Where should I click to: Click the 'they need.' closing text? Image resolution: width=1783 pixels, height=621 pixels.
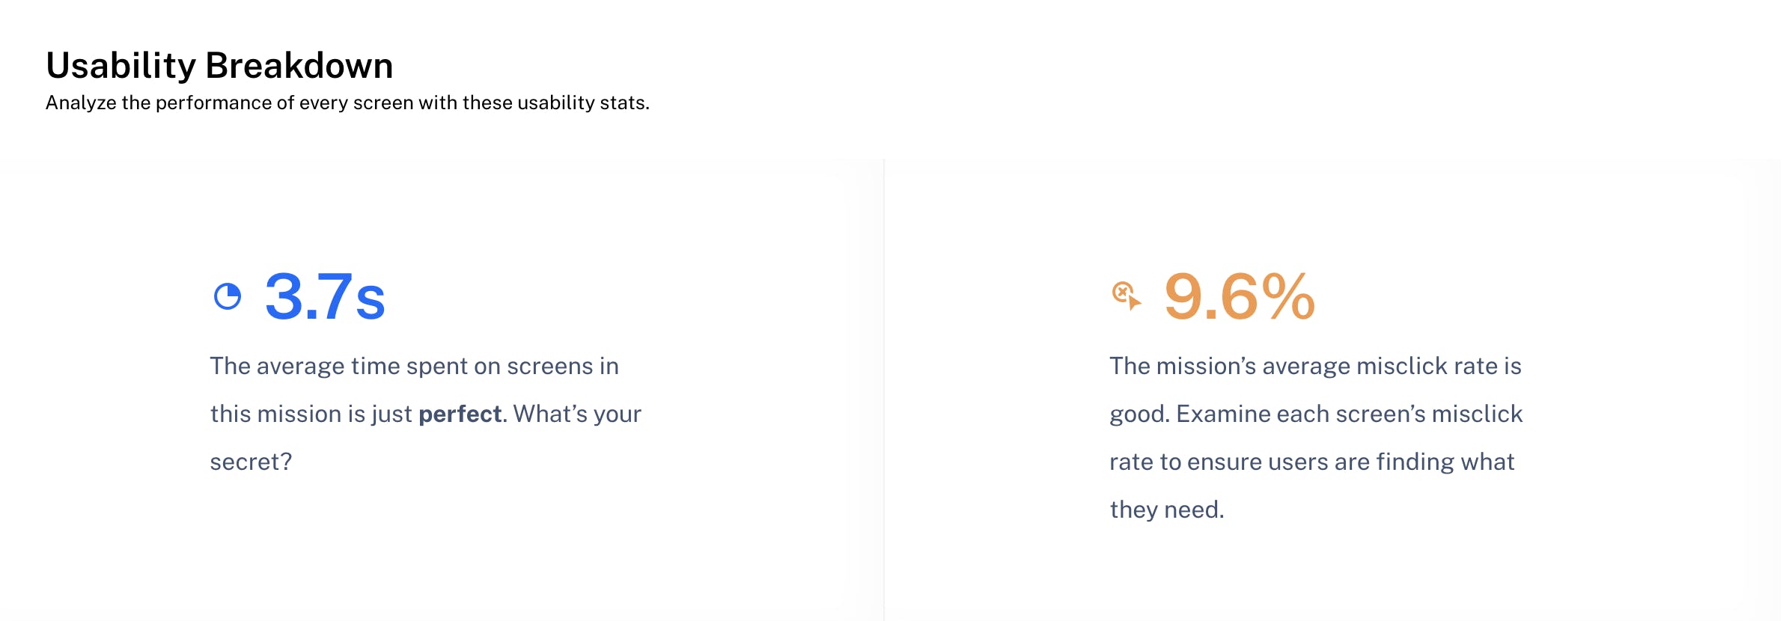1167,510
